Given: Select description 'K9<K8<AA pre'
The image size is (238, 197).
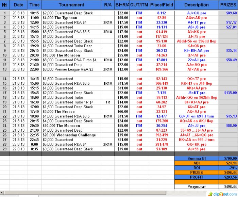Looking at the screenshot, I should [x=197, y=51].
